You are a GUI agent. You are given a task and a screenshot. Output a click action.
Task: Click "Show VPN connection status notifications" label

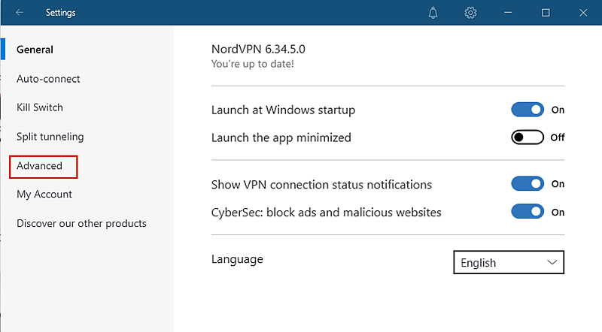[x=322, y=184]
